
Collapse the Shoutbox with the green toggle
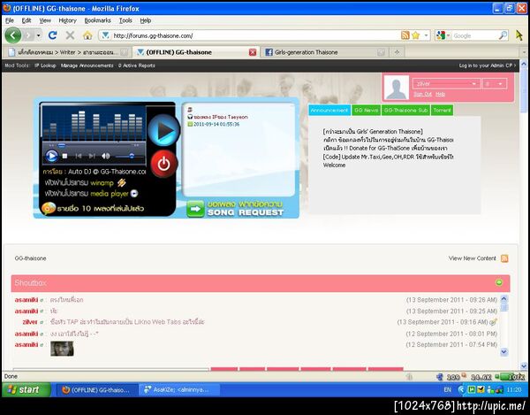499,282
